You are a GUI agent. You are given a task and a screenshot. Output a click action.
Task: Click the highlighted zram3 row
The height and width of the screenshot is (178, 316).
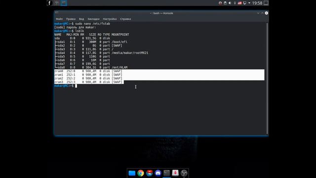(88, 82)
